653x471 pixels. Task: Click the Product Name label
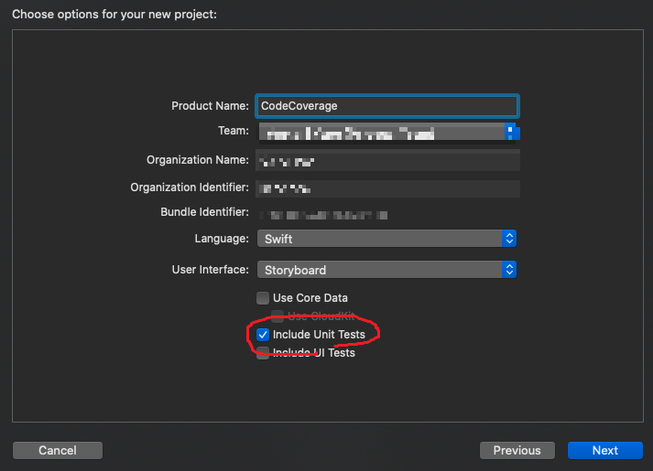(210, 106)
